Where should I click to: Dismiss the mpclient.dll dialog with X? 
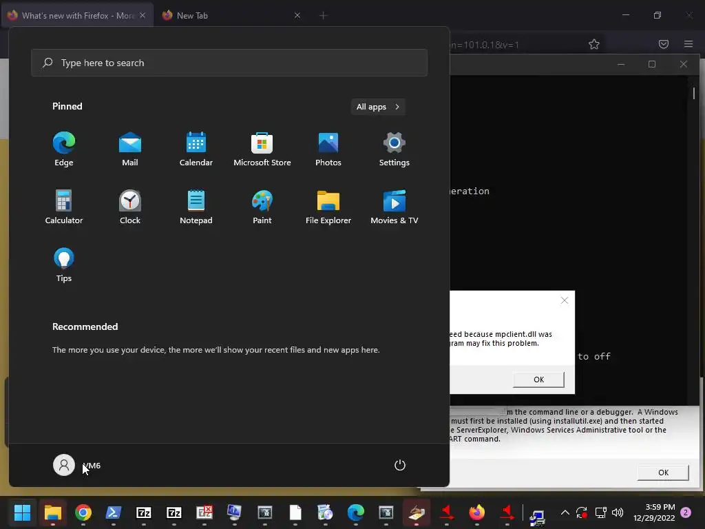[x=565, y=300]
